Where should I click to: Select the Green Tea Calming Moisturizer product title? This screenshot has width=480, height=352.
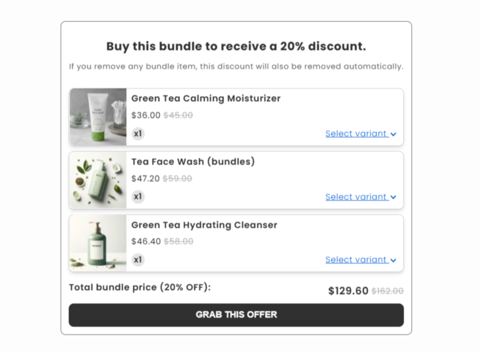coord(205,98)
